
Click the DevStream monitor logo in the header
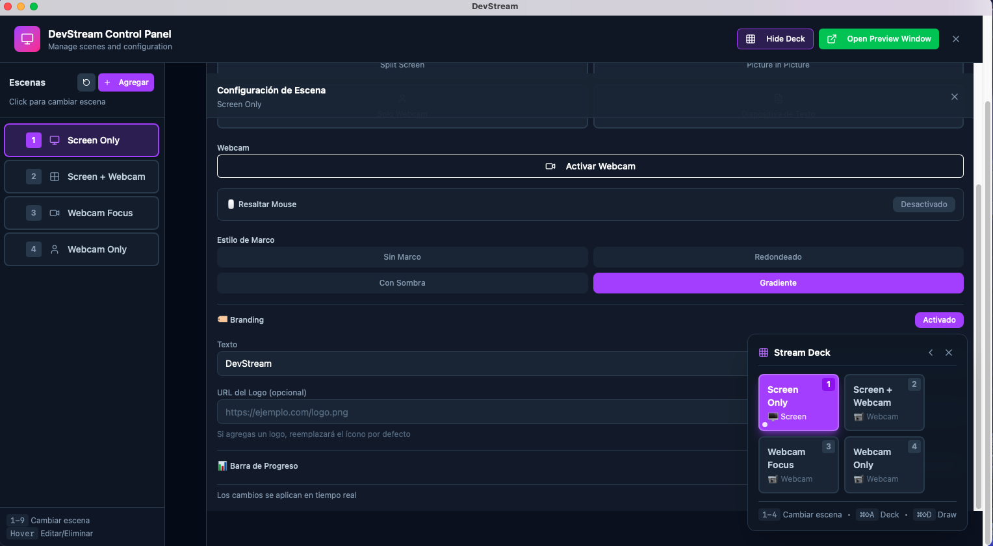coord(27,38)
